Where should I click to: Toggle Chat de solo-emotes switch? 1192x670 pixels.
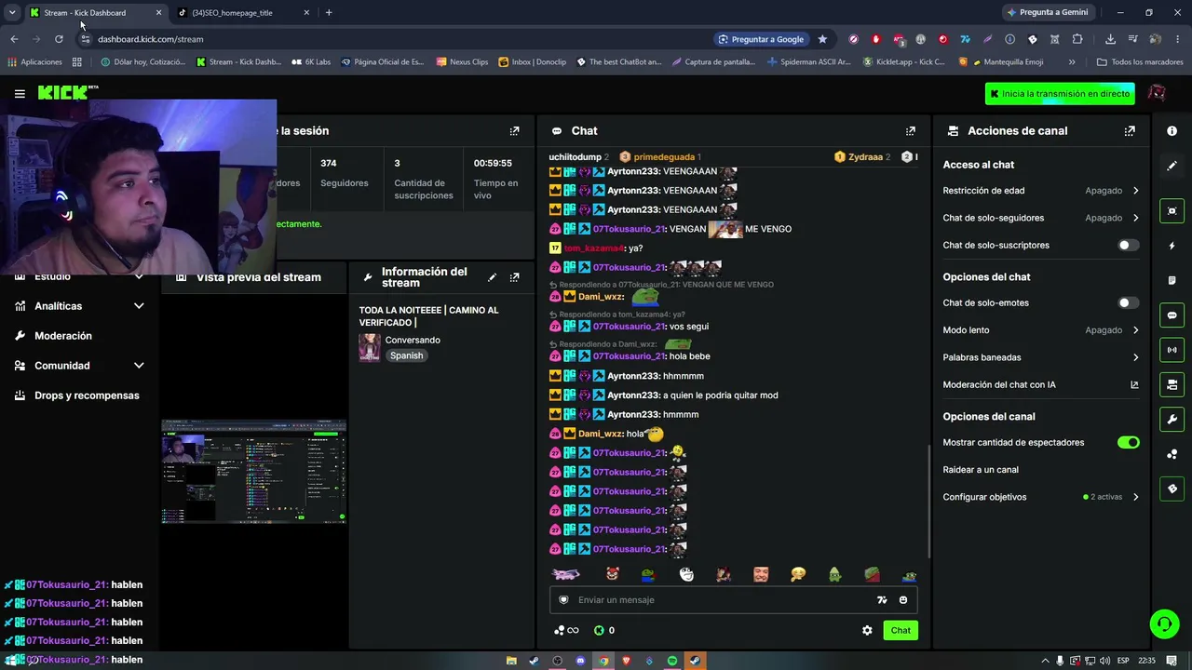(x=1128, y=303)
